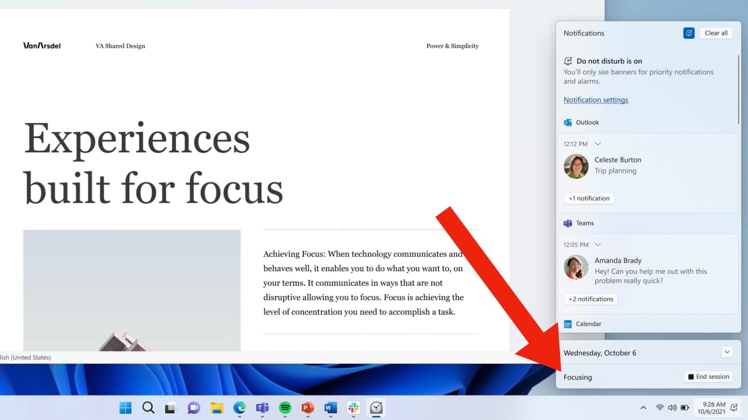Click the 'Focusing' status label

(x=578, y=377)
